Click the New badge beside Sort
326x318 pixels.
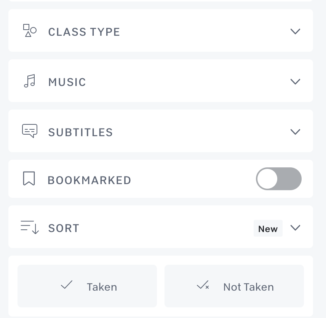(x=268, y=229)
